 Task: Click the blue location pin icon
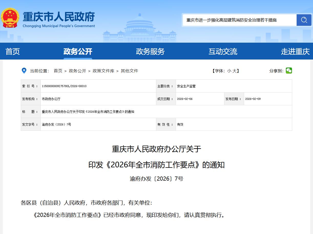24,71
